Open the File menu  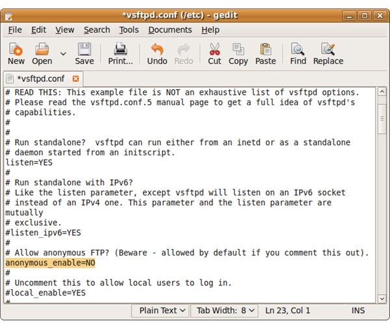(15, 30)
